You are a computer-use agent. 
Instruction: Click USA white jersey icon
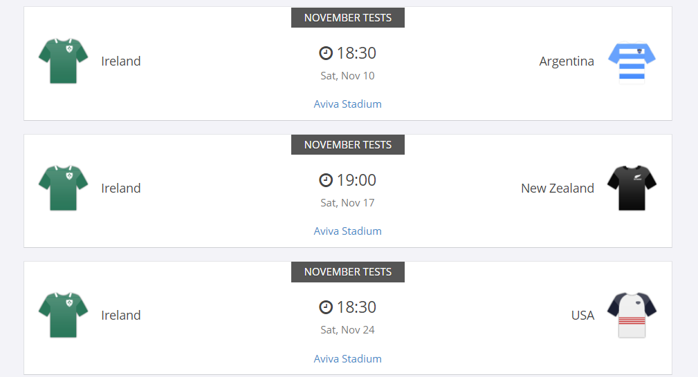point(632,315)
